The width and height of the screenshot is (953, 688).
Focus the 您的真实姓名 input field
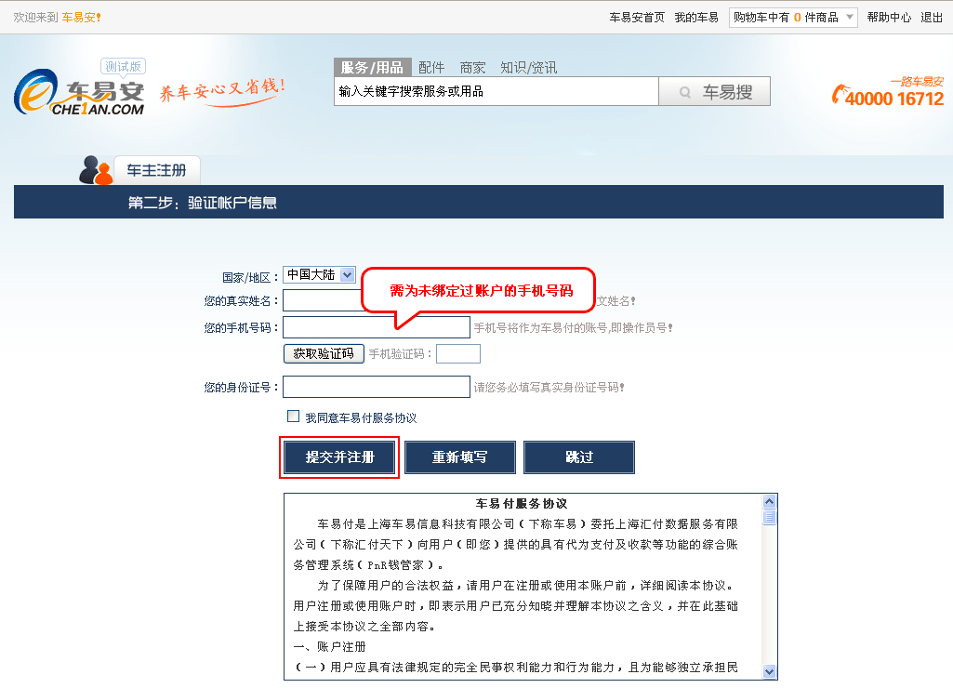(x=322, y=301)
